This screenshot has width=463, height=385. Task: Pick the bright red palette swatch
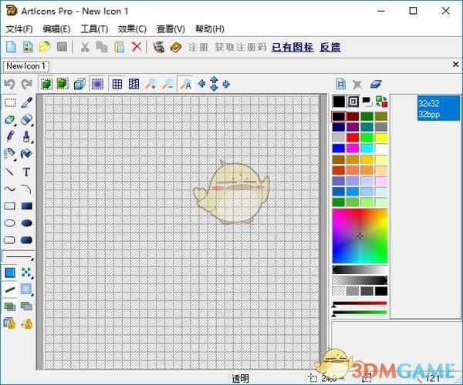353,138
